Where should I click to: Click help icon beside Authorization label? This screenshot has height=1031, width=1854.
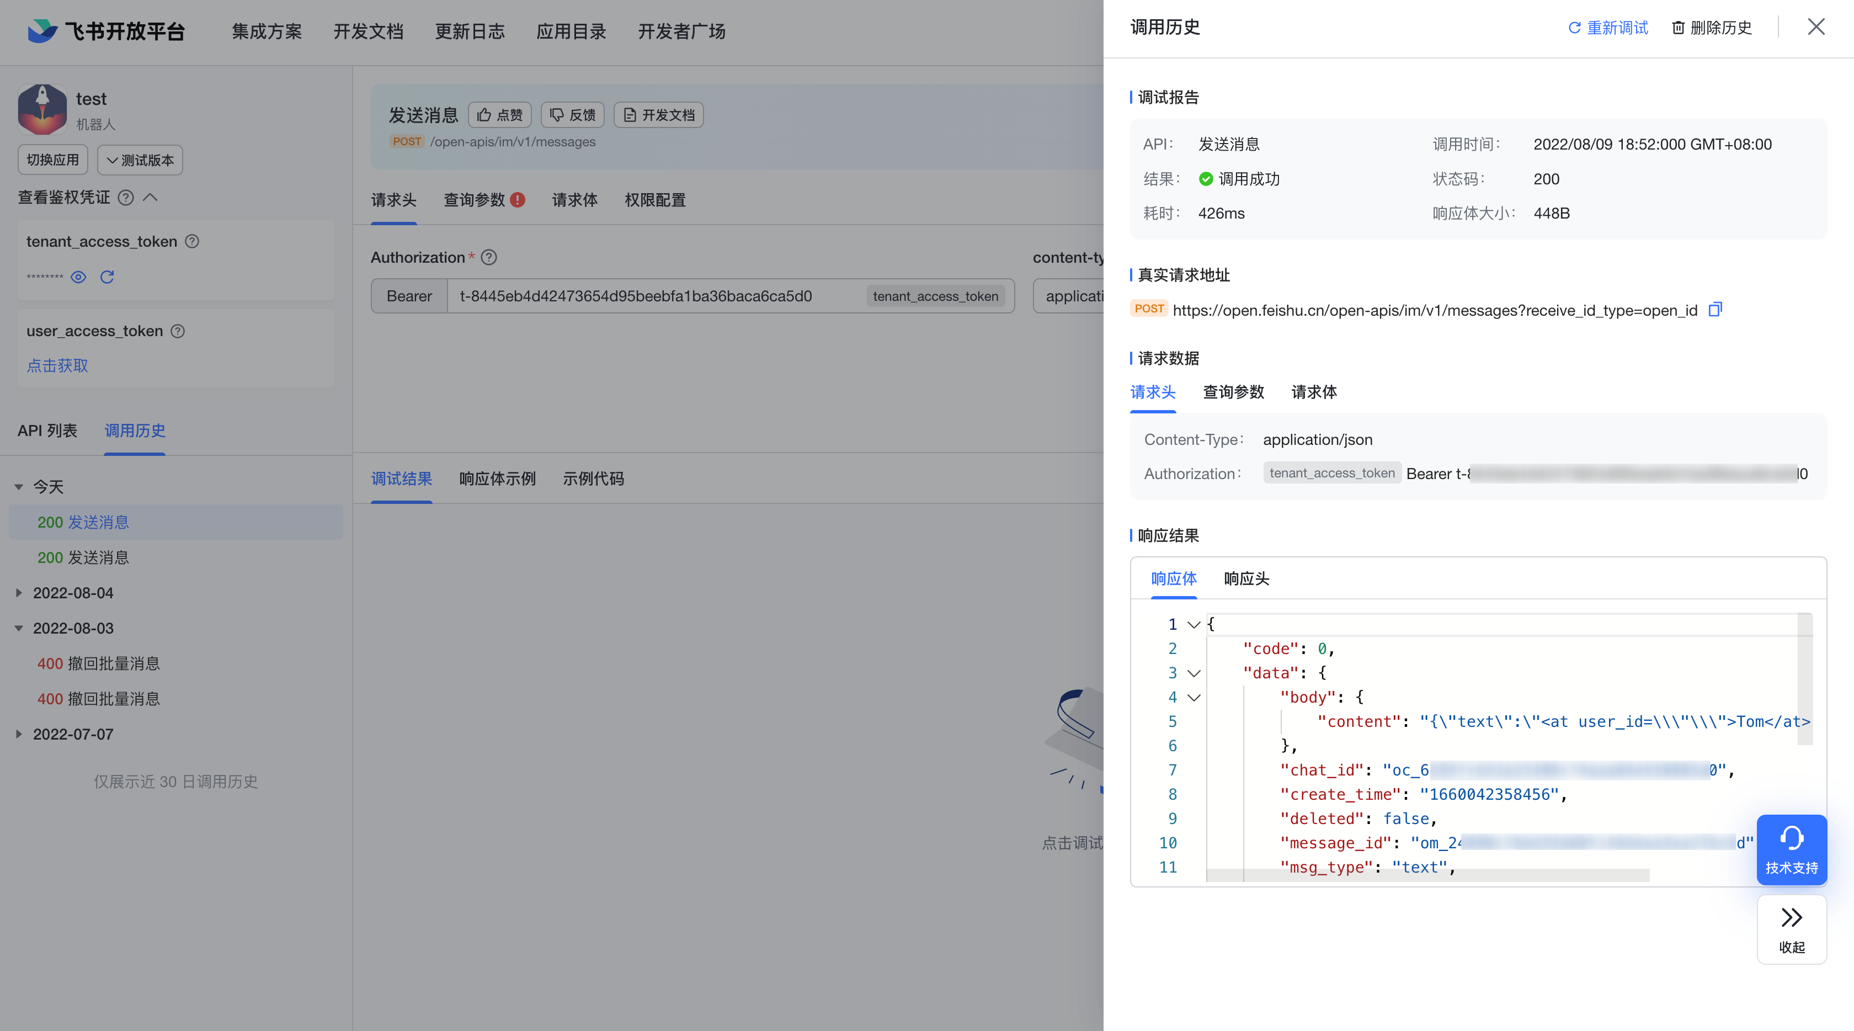pyautogui.click(x=489, y=257)
